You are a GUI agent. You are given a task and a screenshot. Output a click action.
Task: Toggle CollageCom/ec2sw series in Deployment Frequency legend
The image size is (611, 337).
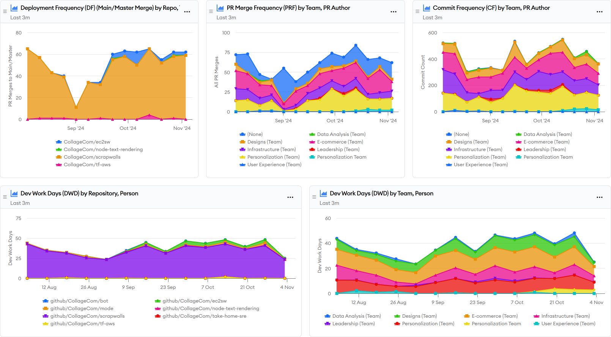tap(87, 142)
